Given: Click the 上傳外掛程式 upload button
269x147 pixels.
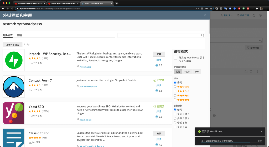Looking at the screenshot, I should pos(13,45).
